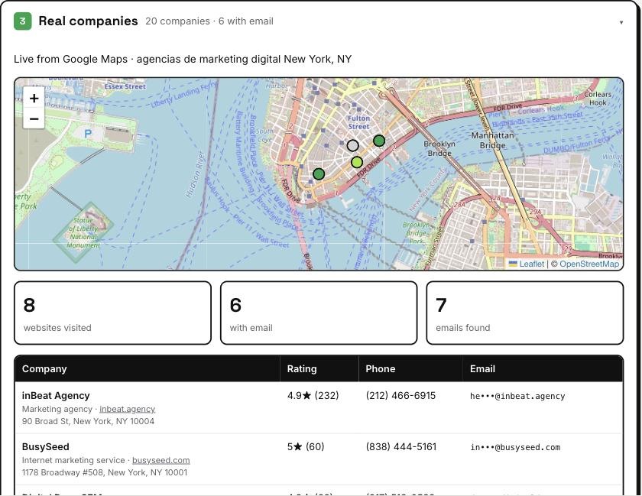
Task: Select the light green map marker
Action: pos(357,162)
